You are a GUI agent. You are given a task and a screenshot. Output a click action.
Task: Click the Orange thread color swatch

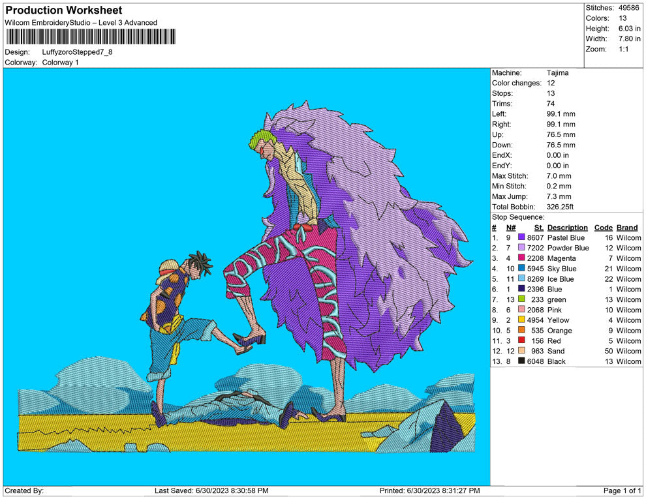pyautogui.click(x=521, y=331)
